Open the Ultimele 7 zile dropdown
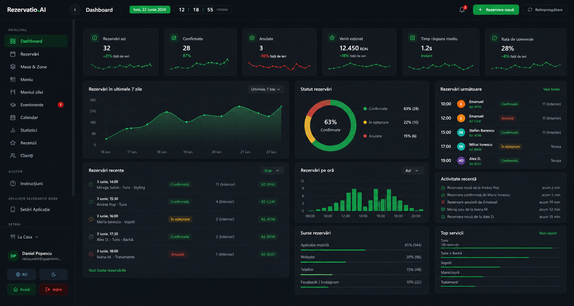This screenshot has height=306, width=574. (266, 89)
